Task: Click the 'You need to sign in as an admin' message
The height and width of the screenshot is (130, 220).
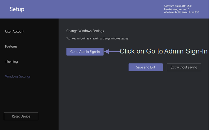Action: pyautogui.click(x=98, y=38)
